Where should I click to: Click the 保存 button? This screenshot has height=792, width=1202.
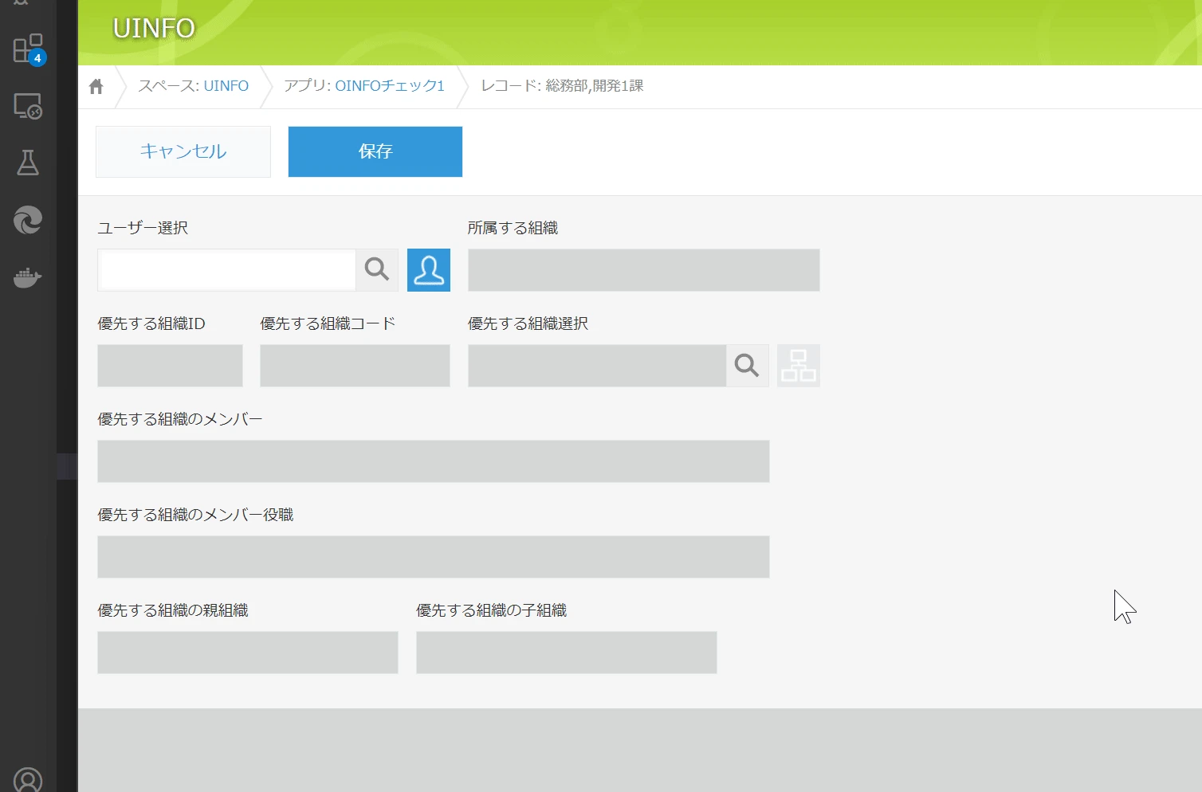click(375, 151)
